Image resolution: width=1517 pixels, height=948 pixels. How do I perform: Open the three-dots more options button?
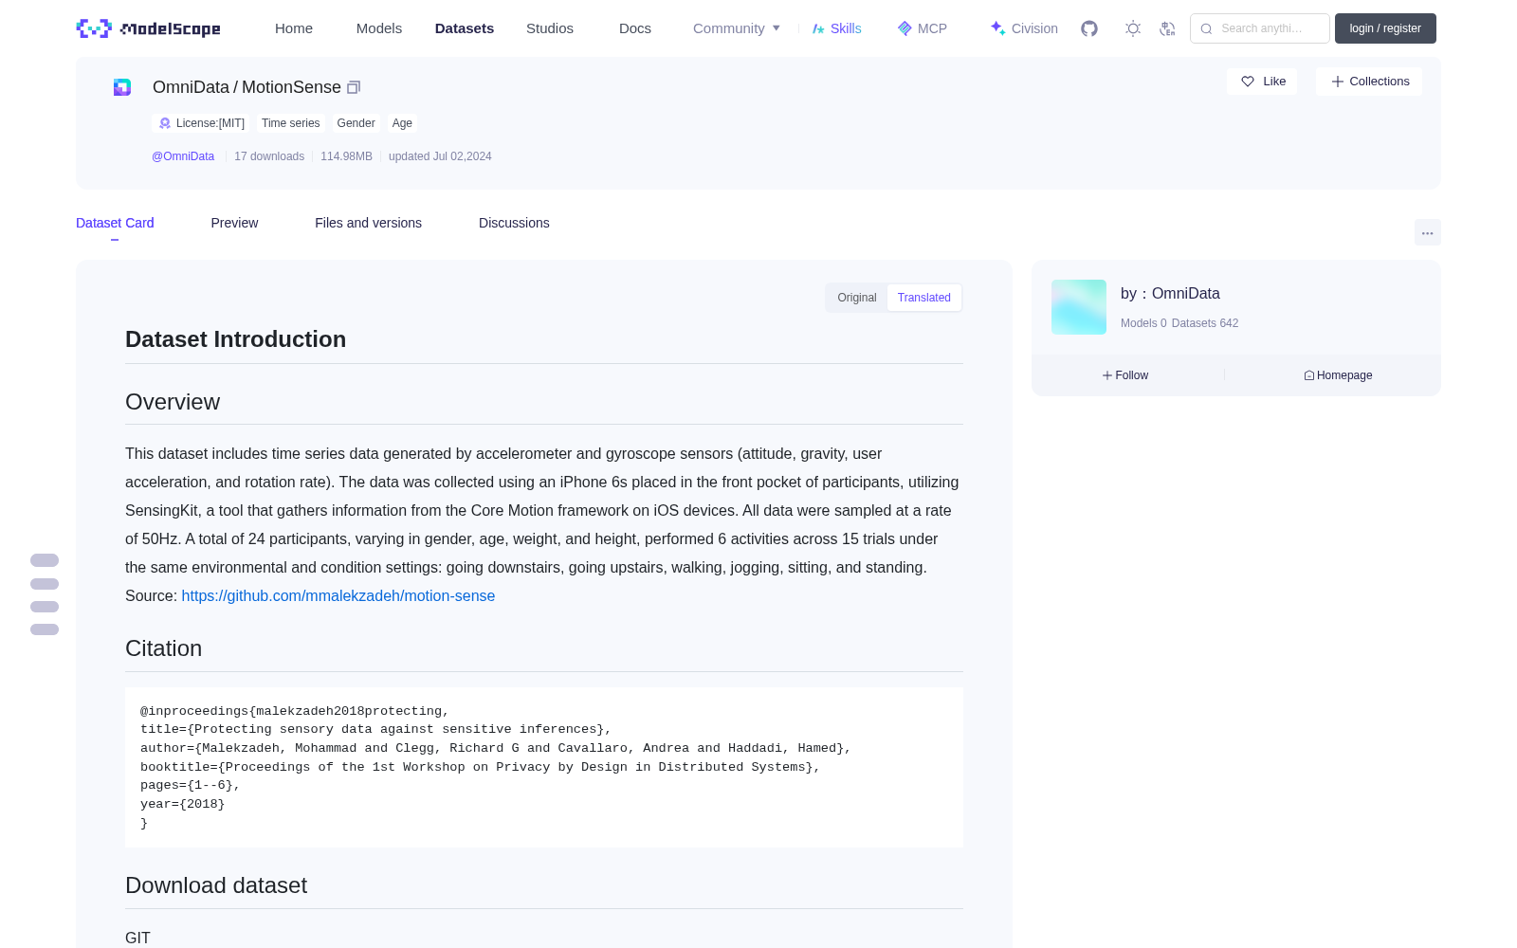click(x=1427, y=232)
